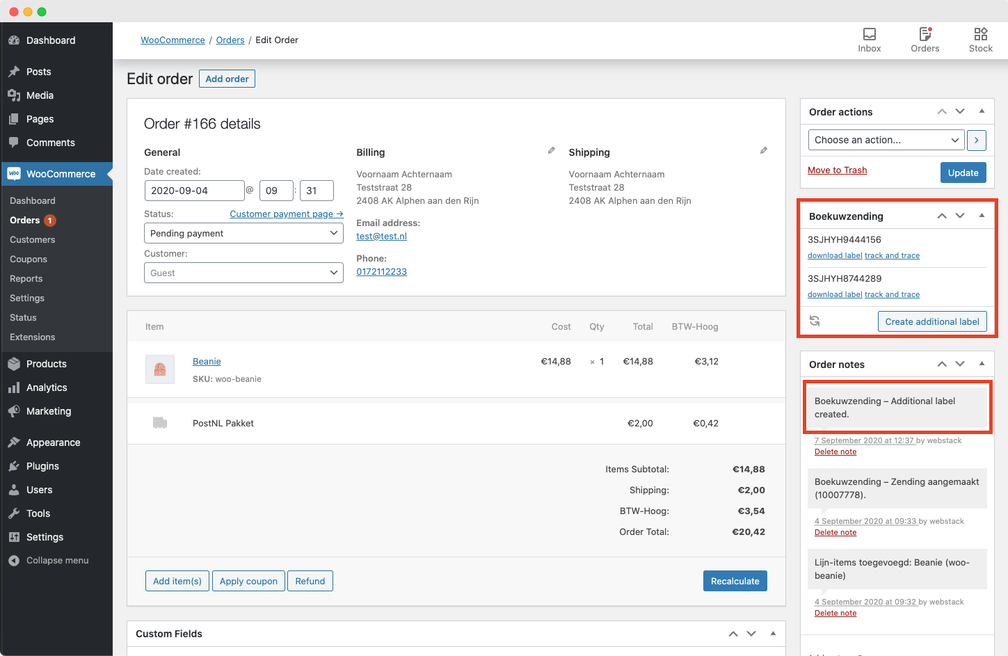Open WooCommerce Customers submenu item
1008x656 pixels.
[x=33, y=239]
